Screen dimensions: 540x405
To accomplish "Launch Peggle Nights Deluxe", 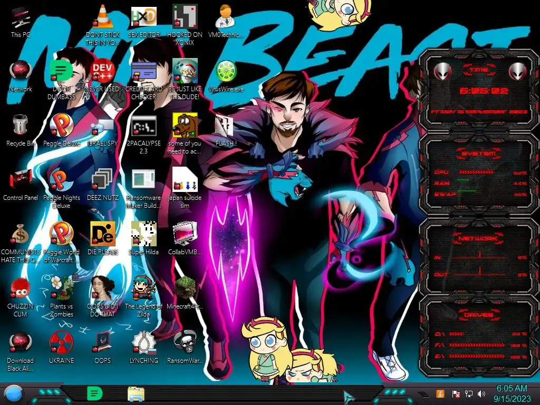I will point(61,188).
